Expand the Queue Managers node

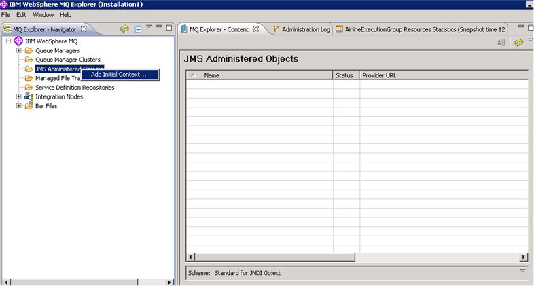[19, 50]
